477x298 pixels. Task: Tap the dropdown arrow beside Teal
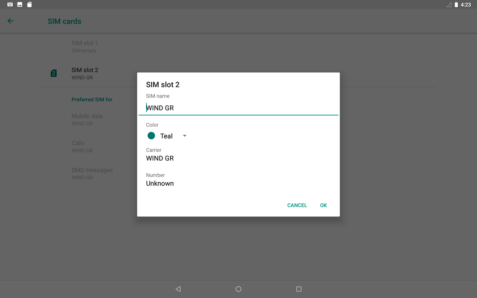tap(184, 136)
